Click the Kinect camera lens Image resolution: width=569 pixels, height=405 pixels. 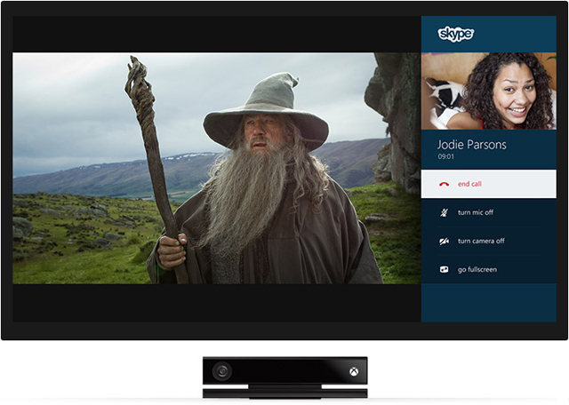coord(222,371)
